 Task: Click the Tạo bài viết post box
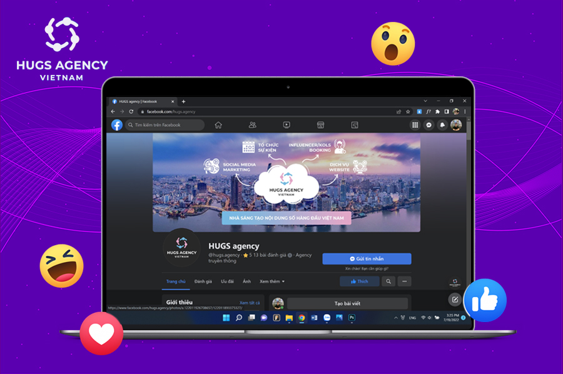tap(347, 304)
